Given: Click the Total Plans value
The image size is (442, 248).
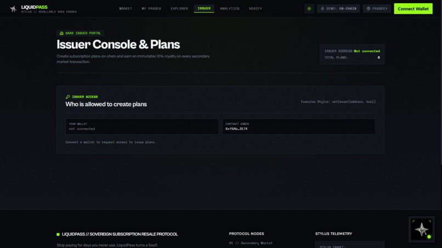Looking at the screenshot, I should [x=378, y=57].
